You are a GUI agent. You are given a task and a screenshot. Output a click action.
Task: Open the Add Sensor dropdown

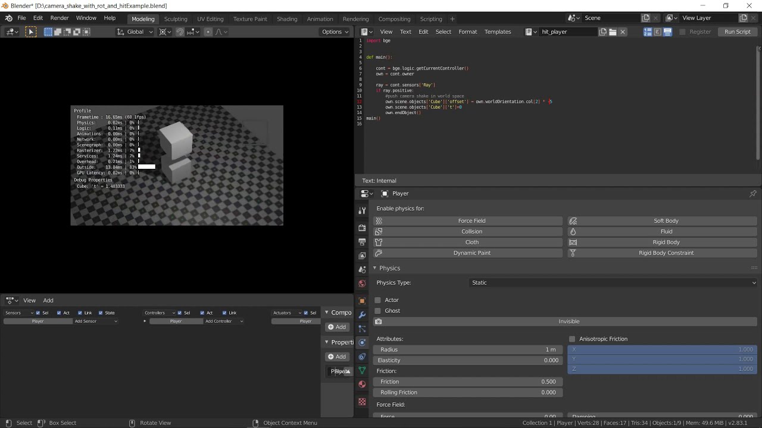[95, 321]
